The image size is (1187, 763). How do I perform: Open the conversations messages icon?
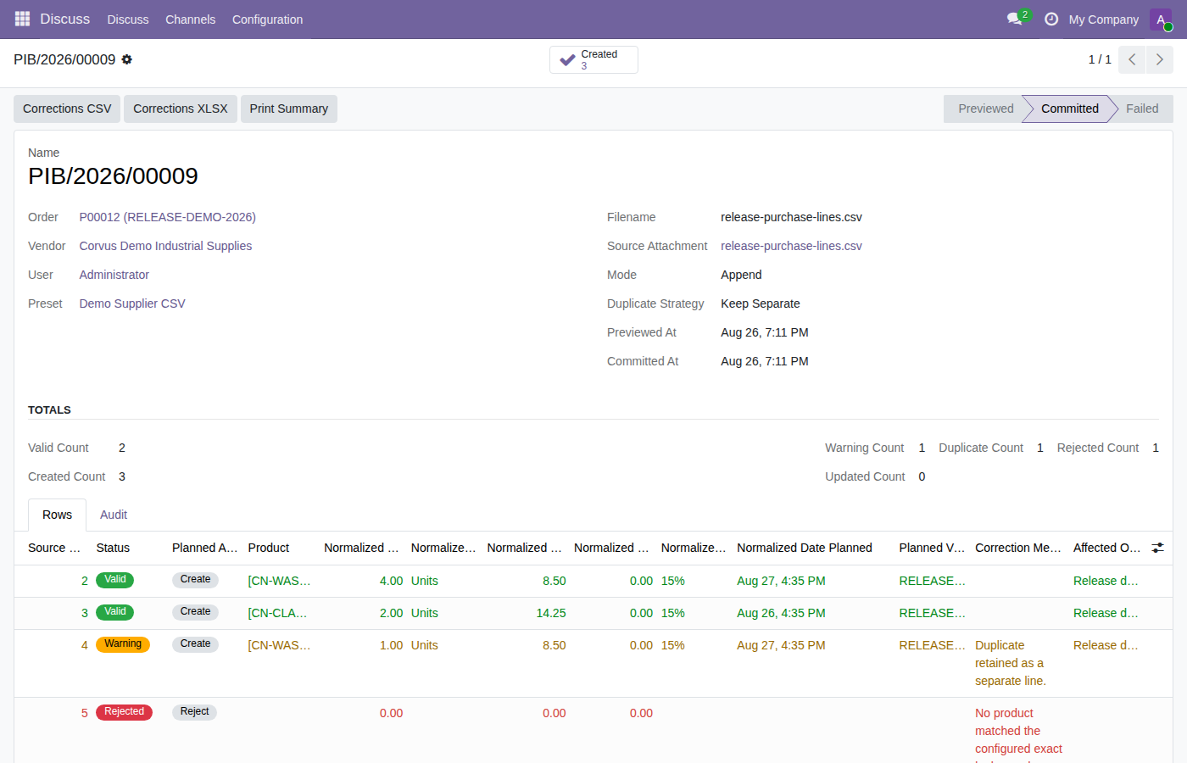(1015, 19)
